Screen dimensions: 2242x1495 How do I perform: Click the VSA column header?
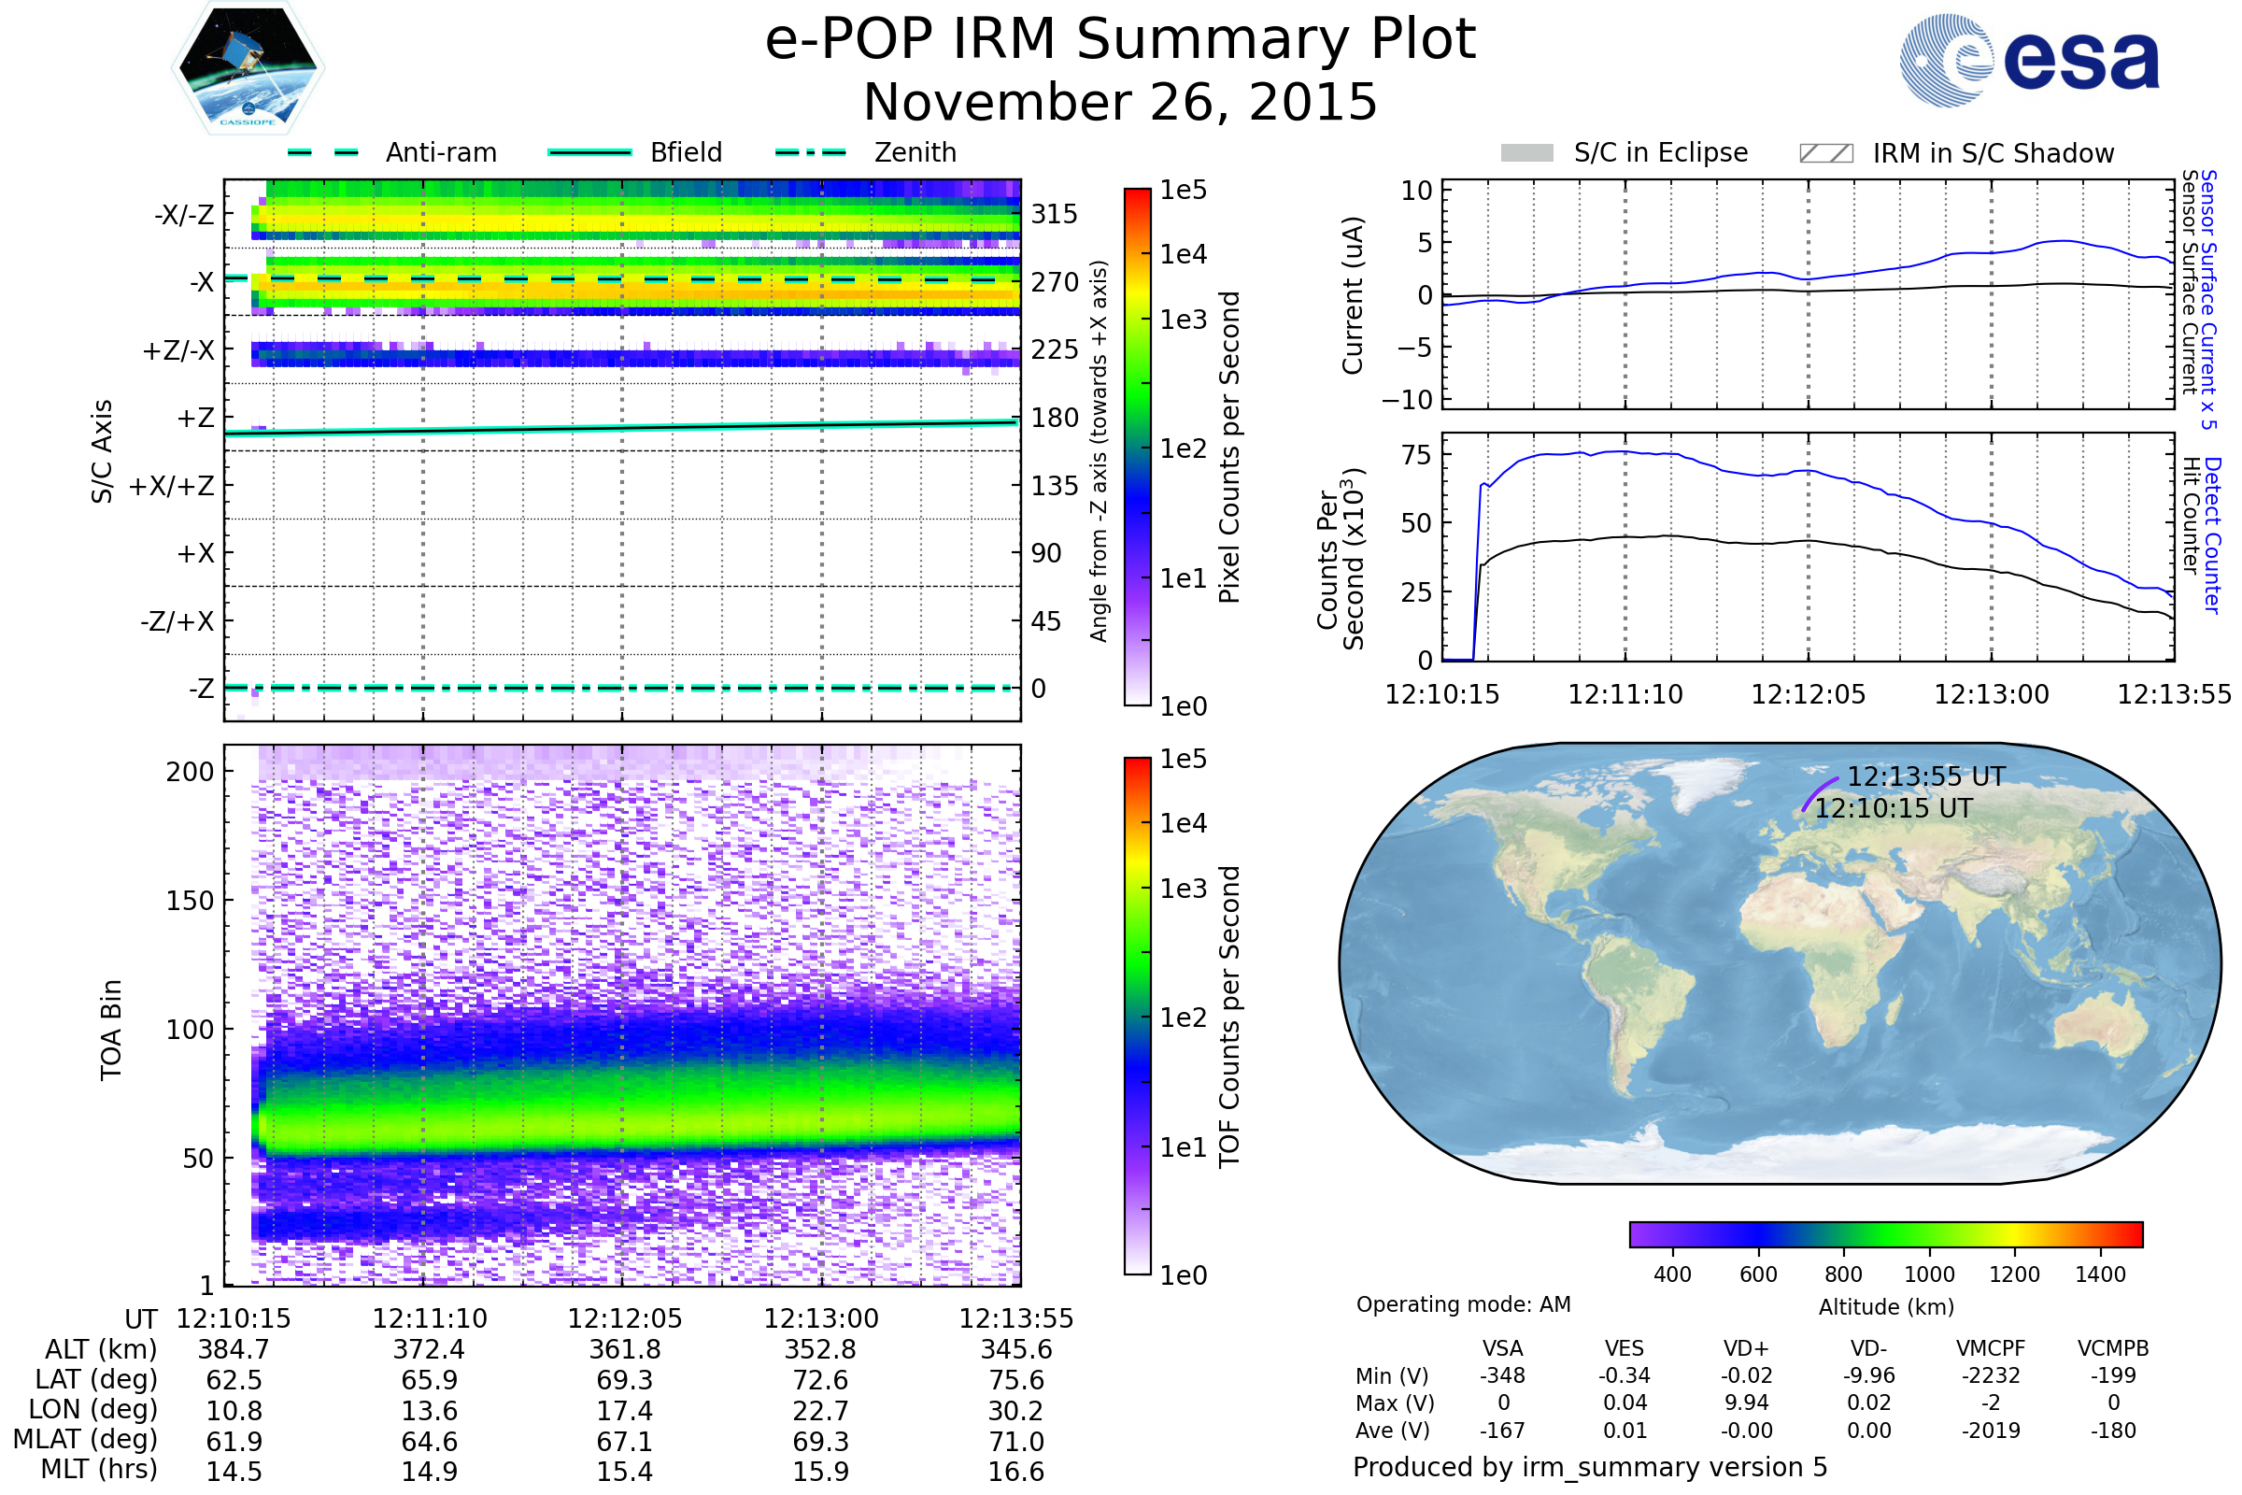click(x=1502, y=1348)
